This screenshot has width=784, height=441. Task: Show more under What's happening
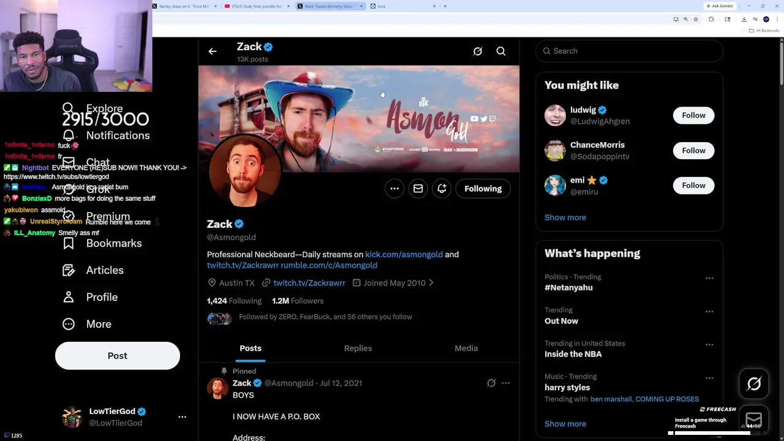click(x=565, y=424)
